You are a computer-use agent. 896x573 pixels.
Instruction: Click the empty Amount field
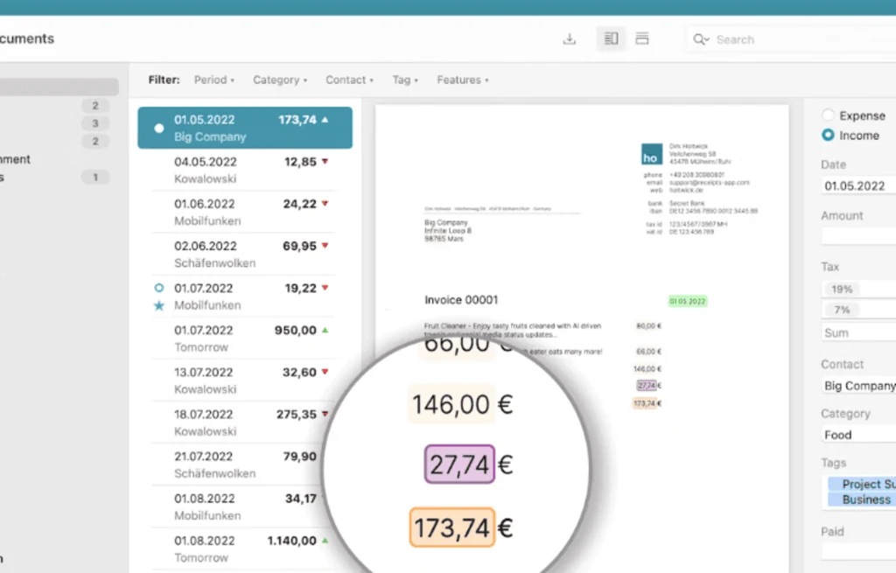[858, 236]
